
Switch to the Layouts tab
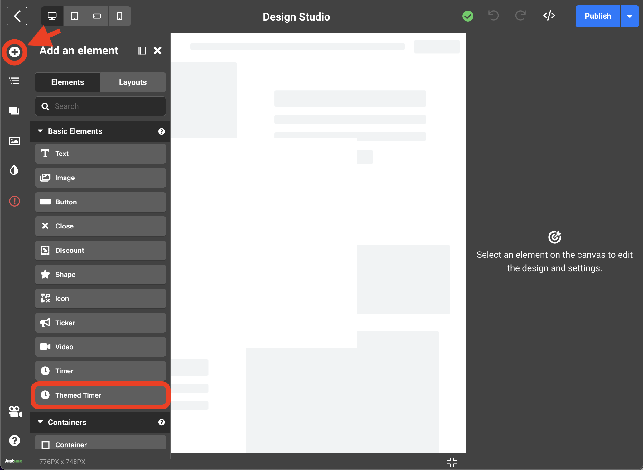(133, 82)
